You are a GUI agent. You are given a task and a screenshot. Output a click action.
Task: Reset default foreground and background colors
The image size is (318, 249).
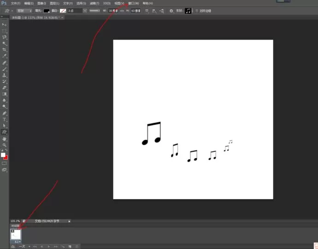(2, 150)
